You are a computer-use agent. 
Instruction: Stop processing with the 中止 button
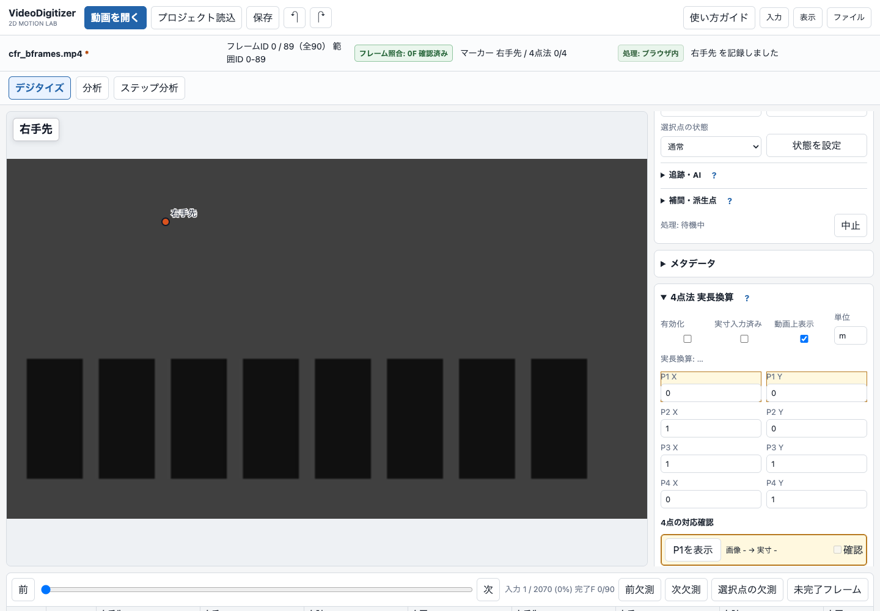pyautogui.click(x=851, y=225)
